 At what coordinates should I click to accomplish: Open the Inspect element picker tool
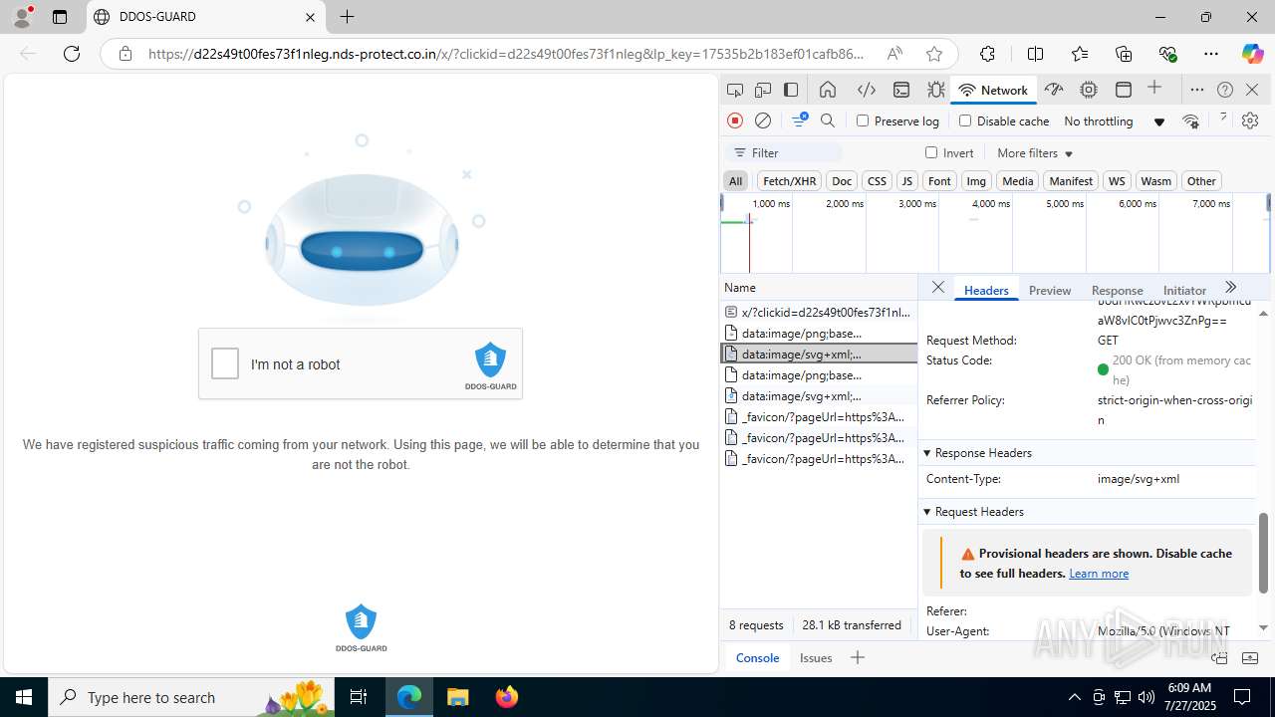735,90
